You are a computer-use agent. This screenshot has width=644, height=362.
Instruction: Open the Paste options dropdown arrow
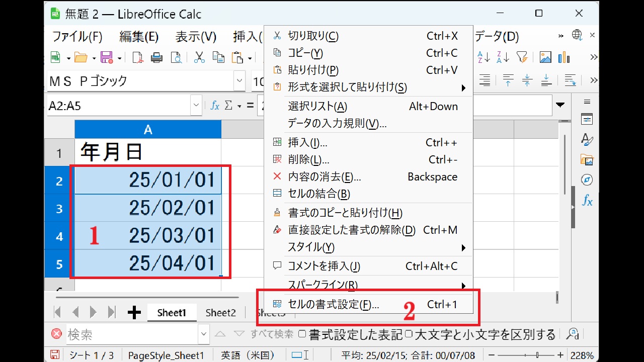[x=250, y=58]
